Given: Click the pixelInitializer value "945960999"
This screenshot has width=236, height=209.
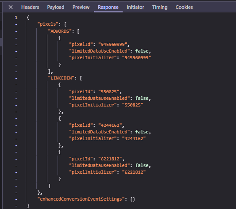Looking at the screenshot, I should pyautogui.click(x=136, y=58).
